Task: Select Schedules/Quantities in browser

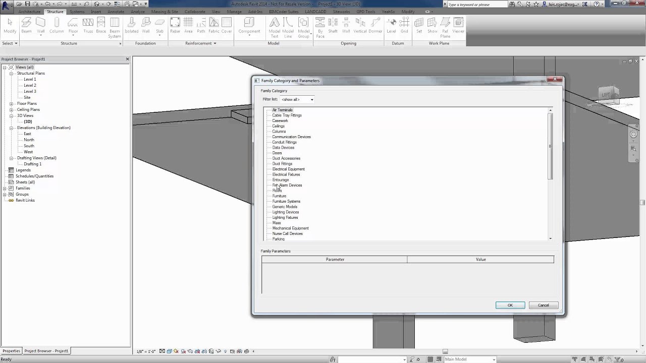Action: pyautogui.click(x=34, y=176)
